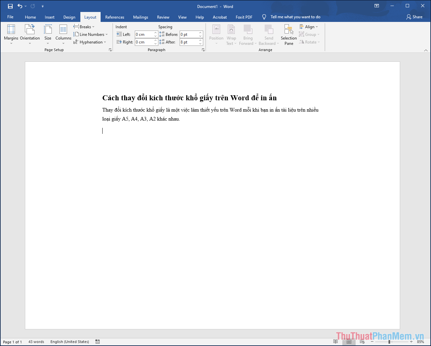431x346 pixels.
Task: Switch to Web Layout view
Action: (x=362, y=342)
